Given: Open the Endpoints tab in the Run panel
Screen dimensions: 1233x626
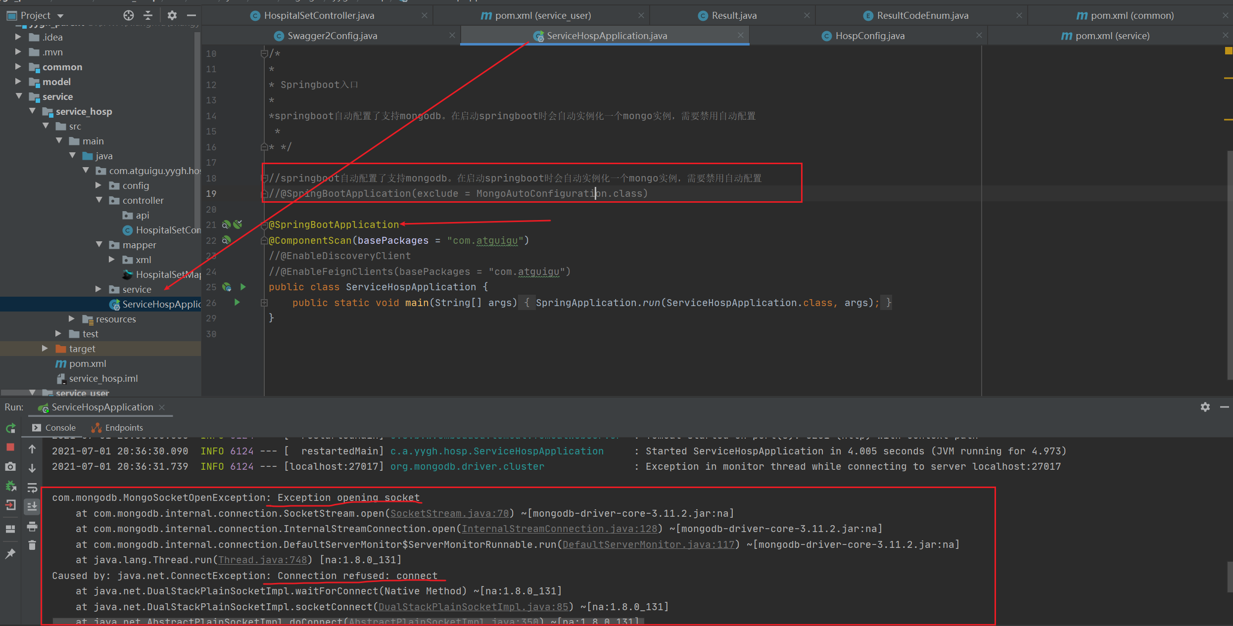Looking at the screenshot, I should coord(124,428).
